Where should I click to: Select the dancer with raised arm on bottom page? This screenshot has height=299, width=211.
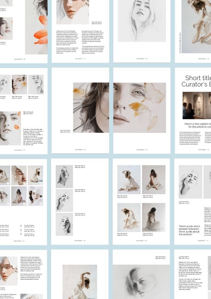click(x=80, y=281)
